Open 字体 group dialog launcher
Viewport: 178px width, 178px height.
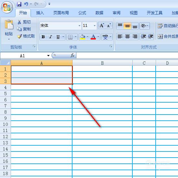[111, 46]
